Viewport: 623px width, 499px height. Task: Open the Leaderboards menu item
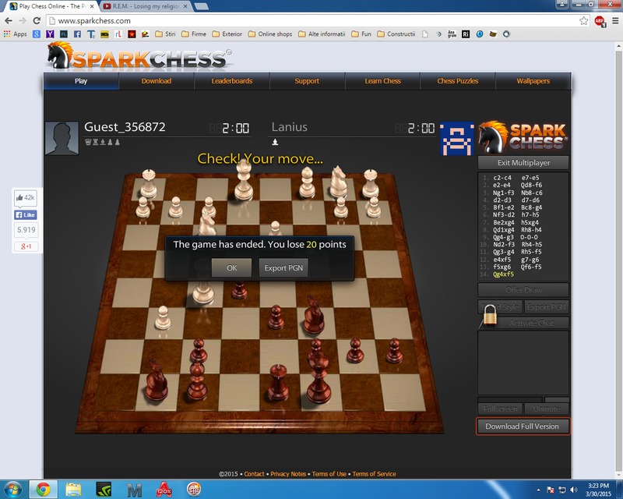tap(232, 81)
